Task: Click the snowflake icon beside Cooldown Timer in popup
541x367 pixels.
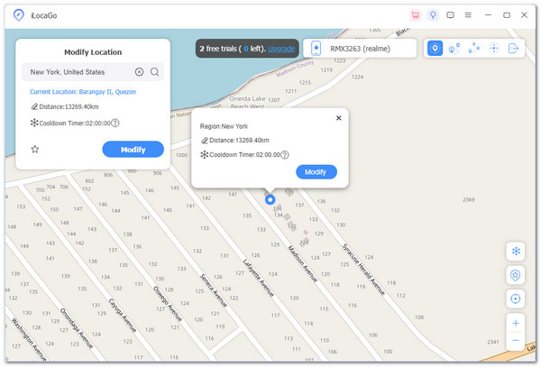Action: (x=205, y=154)
